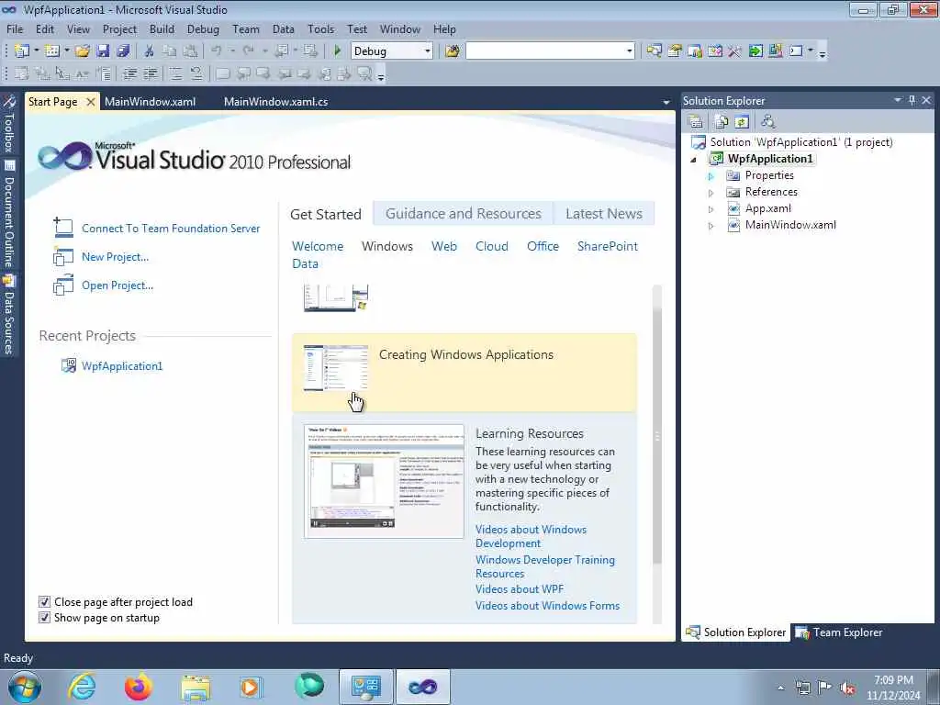Screen dimensions: 940x705
Task: Pin the Solution Explorer panel (auto hide)
Action: point(912,100)
